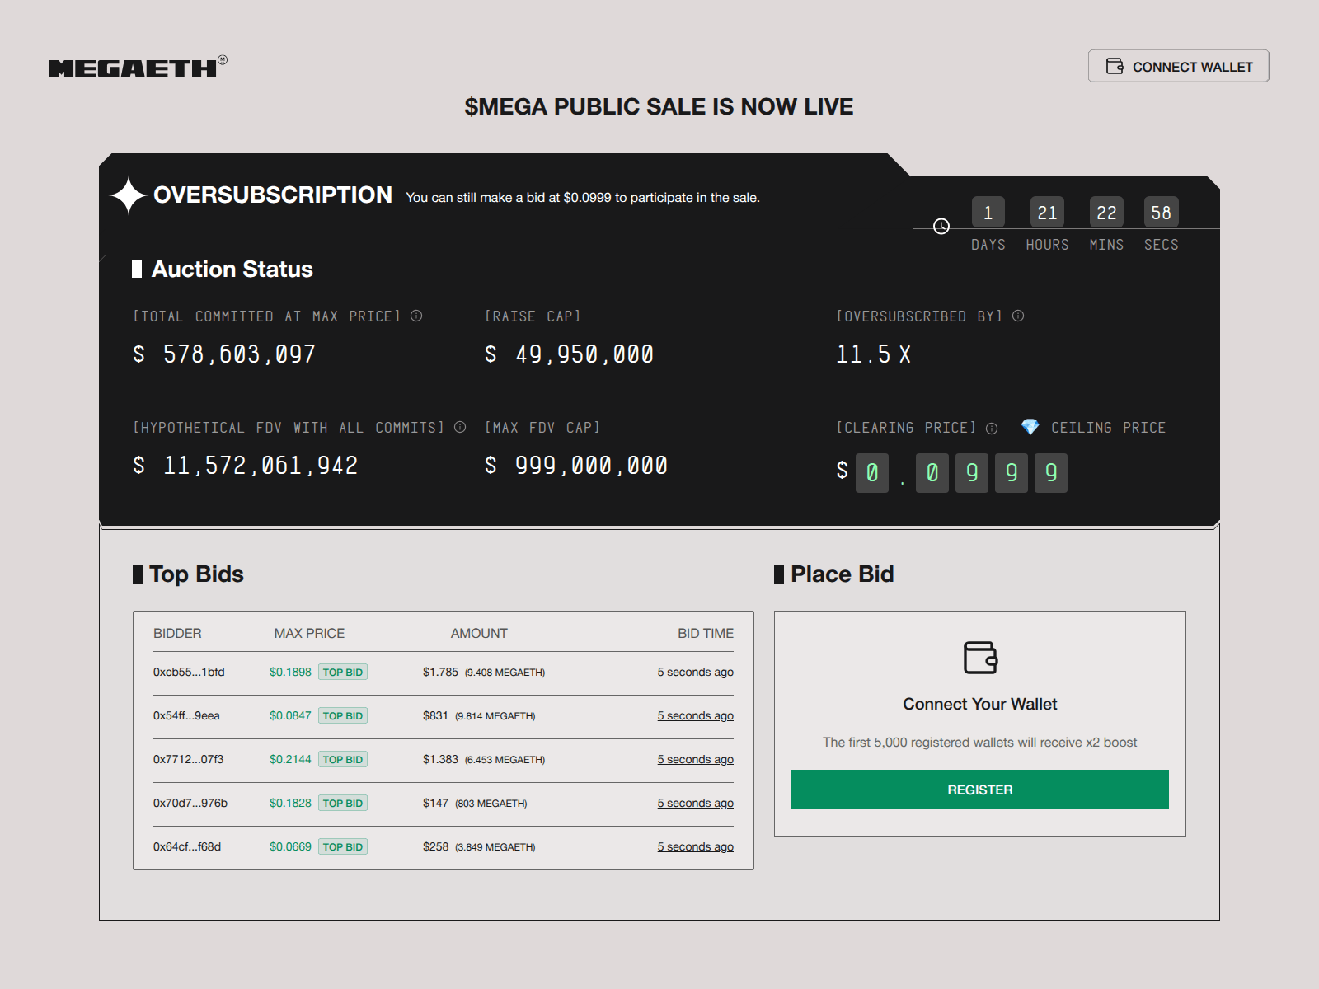Select the max price $0.2144 of bidder 0x7712...07f3
The width and height of the screenshot is (1319, 989).
coord(290,759)
